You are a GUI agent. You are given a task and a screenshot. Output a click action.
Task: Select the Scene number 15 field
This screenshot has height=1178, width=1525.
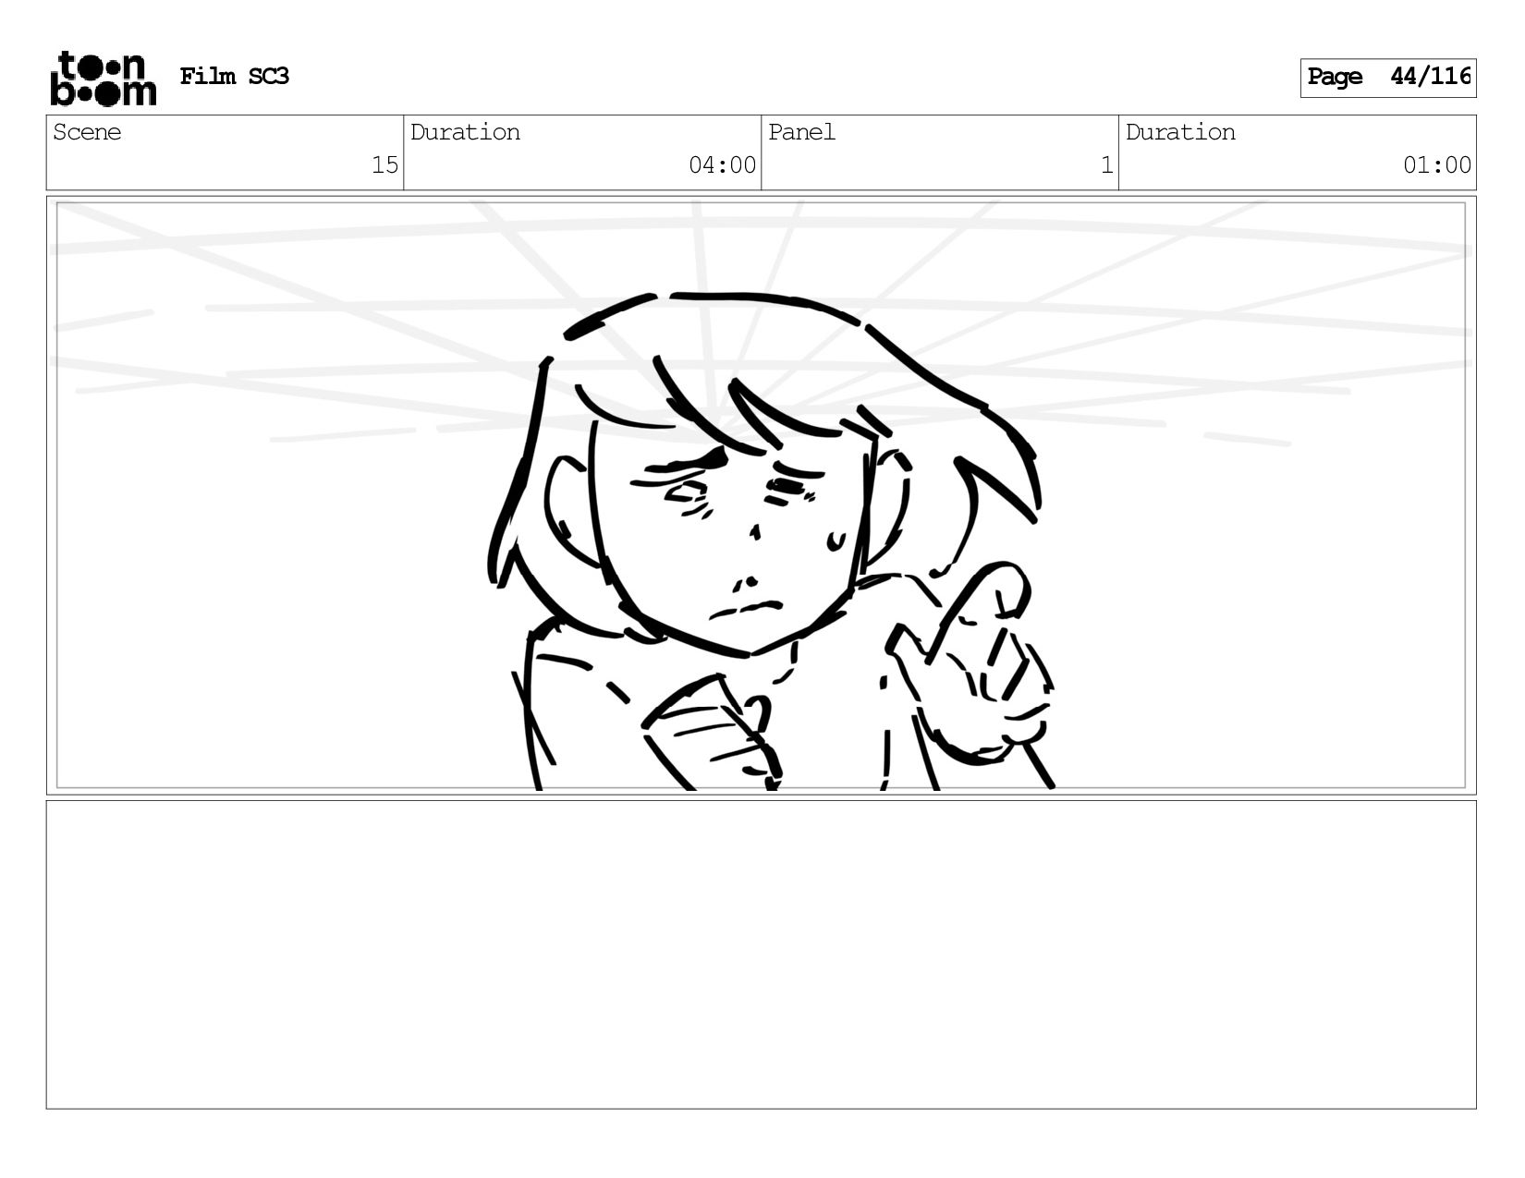click(225, 153)
